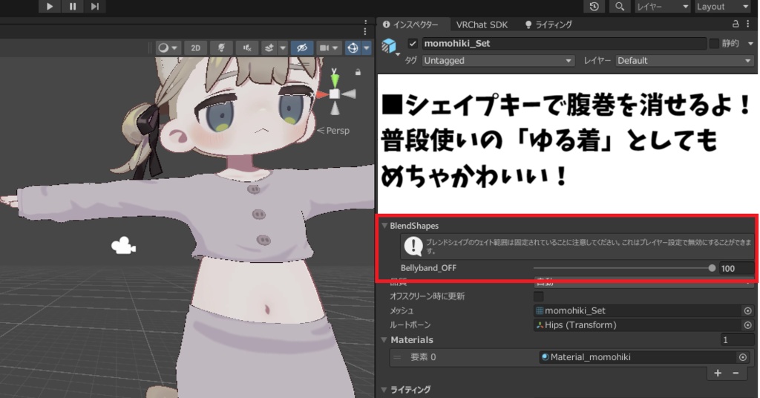Open the レイヤー layers dropdown in toolbar
This screenshot has height=398, width=760.
point(663,6)
